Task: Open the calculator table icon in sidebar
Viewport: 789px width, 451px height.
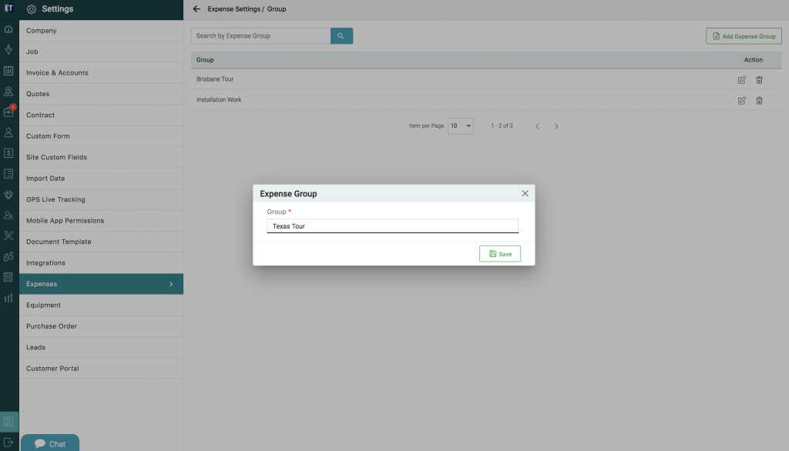Action: pyautogui.click(x=8, y=277)
